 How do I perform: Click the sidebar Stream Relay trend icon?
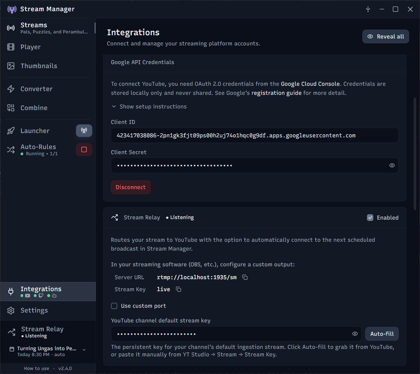[x=11, y=332]
